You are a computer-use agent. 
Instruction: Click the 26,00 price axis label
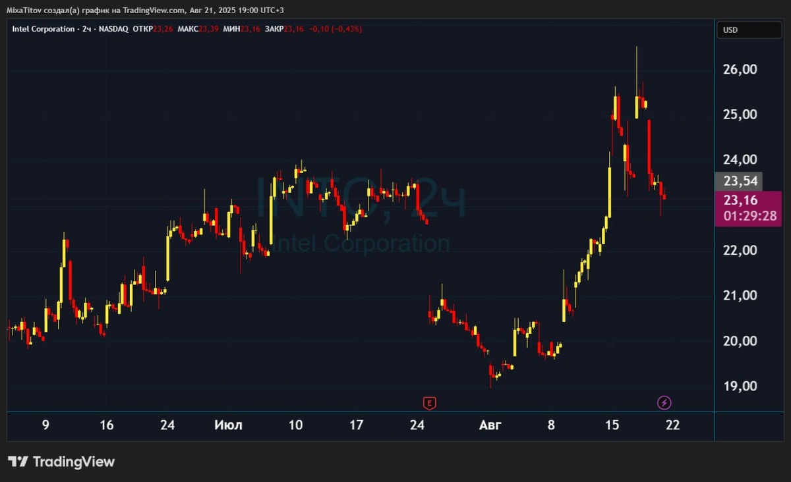tap(741, 70)
